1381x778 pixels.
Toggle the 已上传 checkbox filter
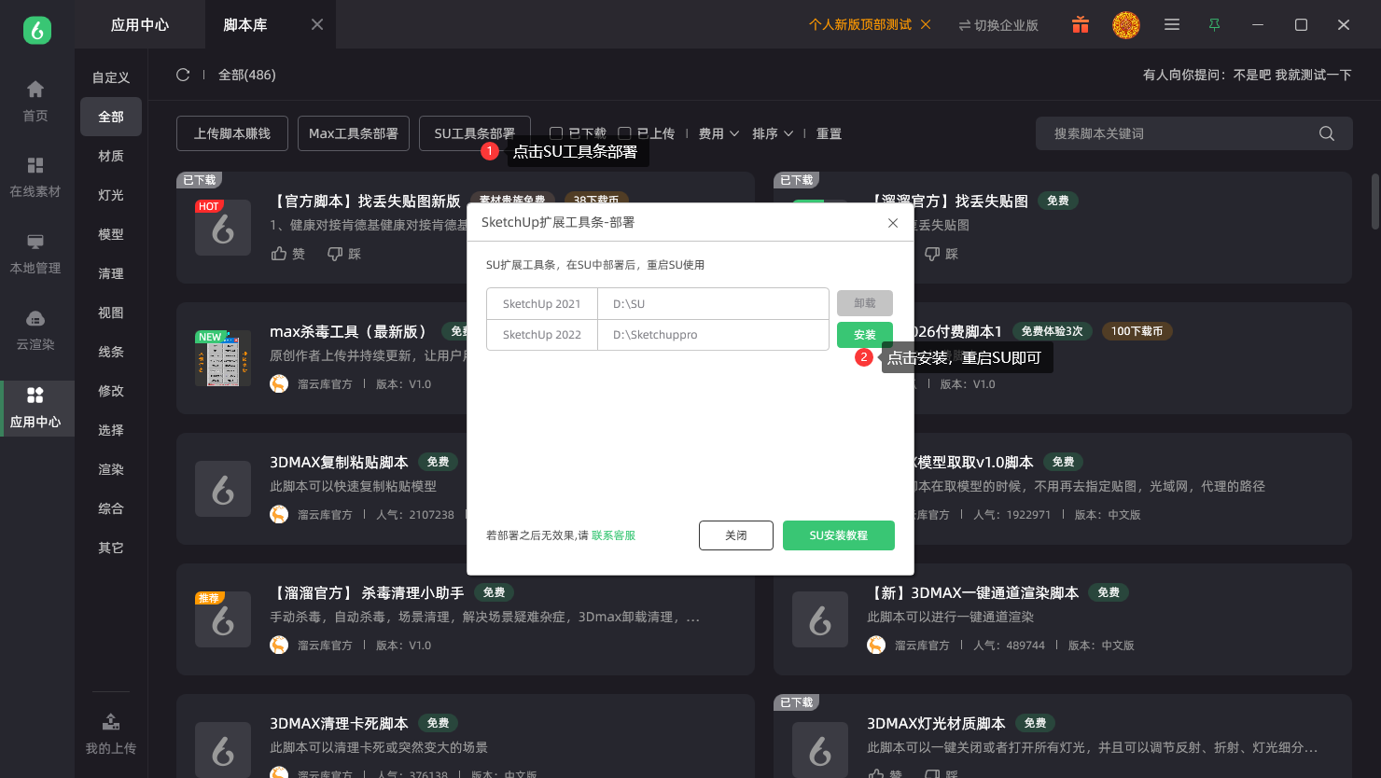click(625, 133)
